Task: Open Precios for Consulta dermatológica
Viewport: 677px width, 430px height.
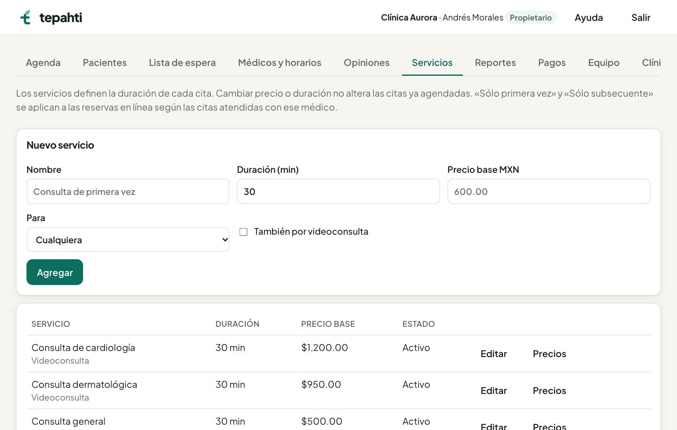Action: tap(549, 391)
